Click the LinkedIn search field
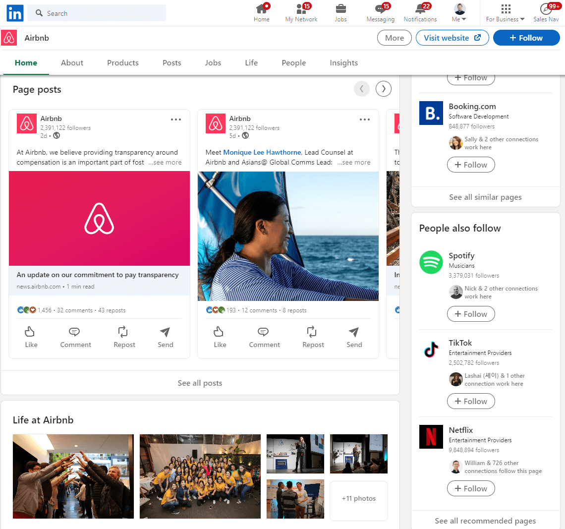The height and width of the screenshot is (529, 565). [x=97, y=13]
